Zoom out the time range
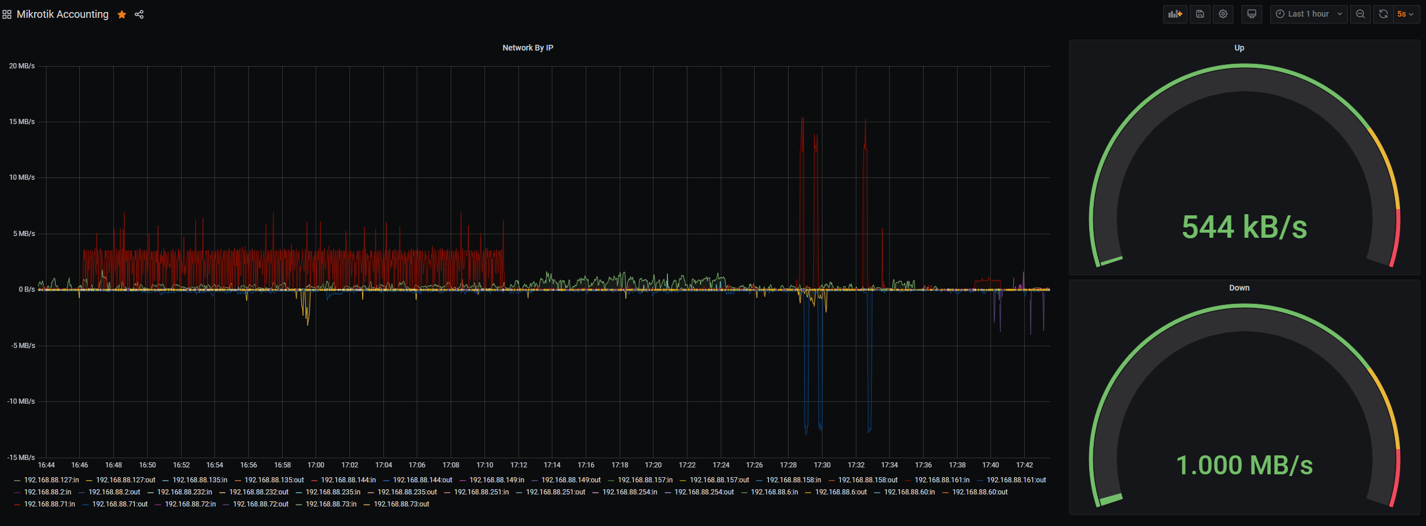The width and height of the screenshot is (1426, 526). (x=1360, y=14)
